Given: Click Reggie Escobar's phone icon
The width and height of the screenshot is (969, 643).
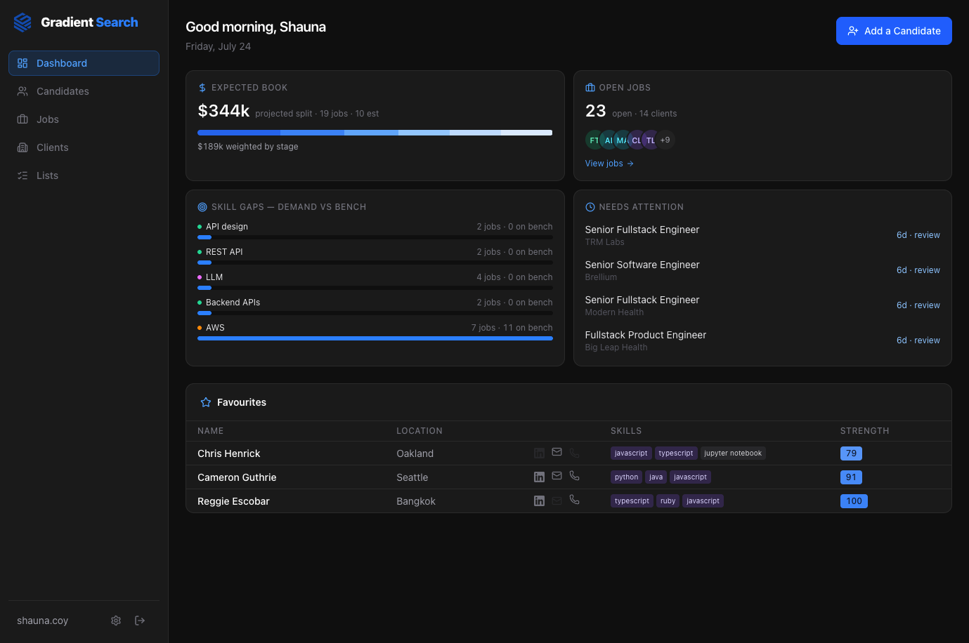Looking at the screenshot, I should tap(574, 500).
